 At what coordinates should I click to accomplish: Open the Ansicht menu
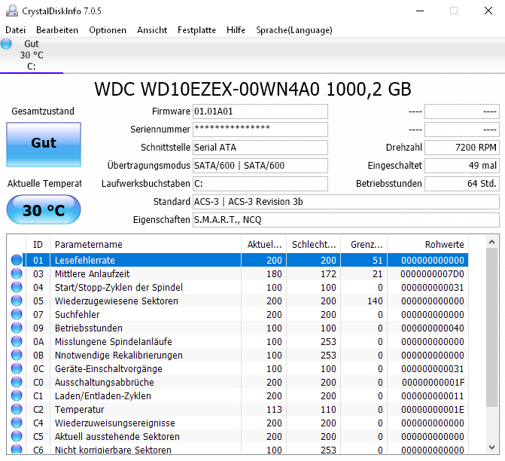(x=152, y=30)
